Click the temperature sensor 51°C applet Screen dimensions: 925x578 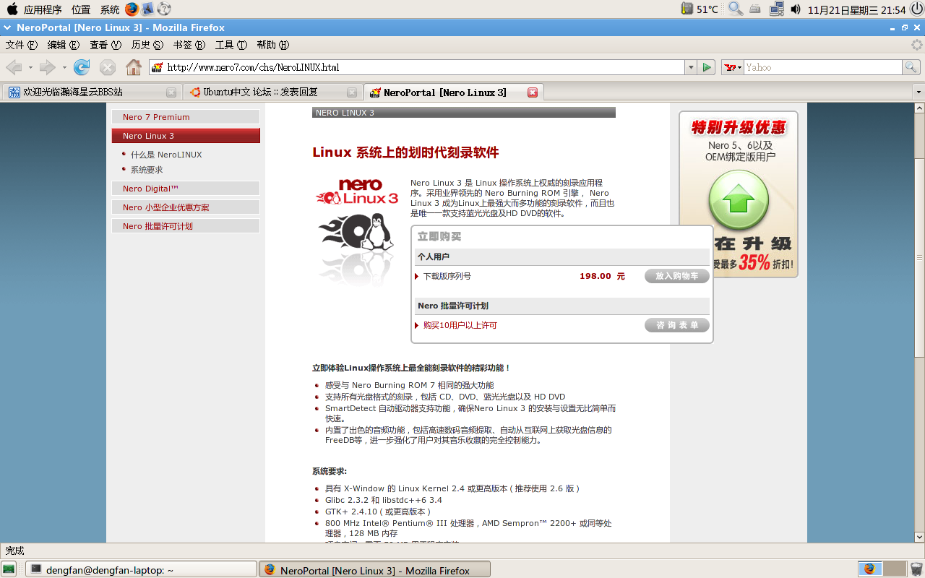click(x=700, y=9)
